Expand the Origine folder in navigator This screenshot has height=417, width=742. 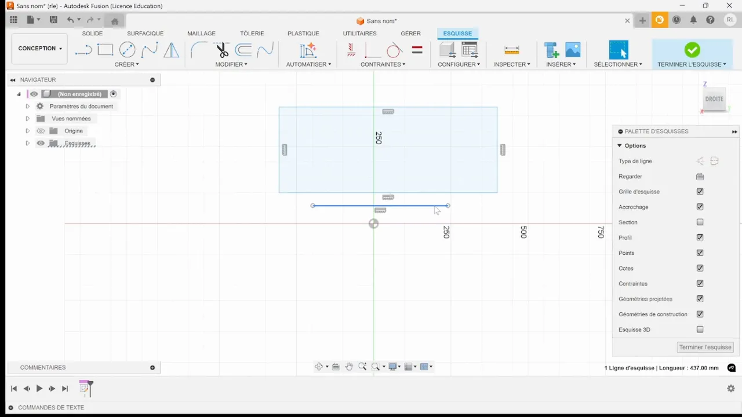(27, 130)
